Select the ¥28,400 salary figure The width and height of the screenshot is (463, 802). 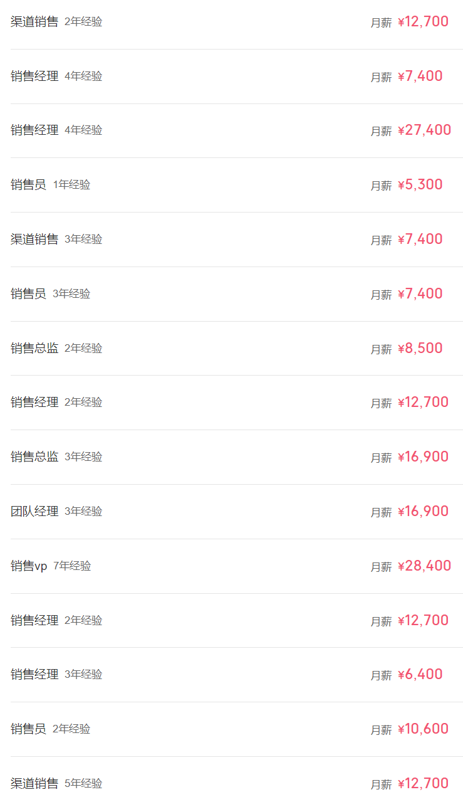[424, 566]
